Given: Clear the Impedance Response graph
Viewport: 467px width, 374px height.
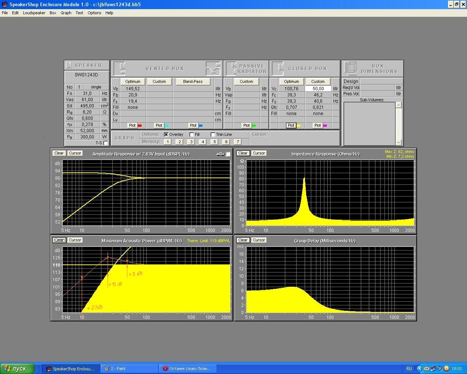Looking at the screenshot, I should click(x=243, y=153).
